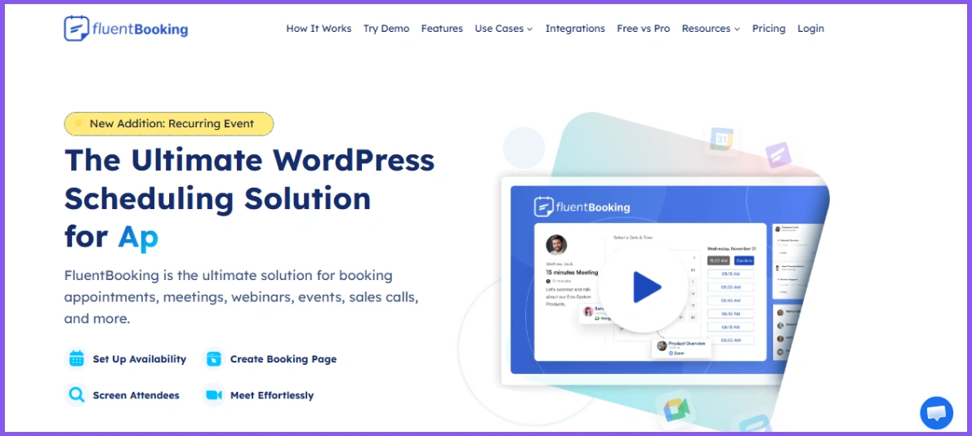Viewport: 972px width, 436px height.
Task: Click the host avatar in video preview
Action: coord(556,245)
